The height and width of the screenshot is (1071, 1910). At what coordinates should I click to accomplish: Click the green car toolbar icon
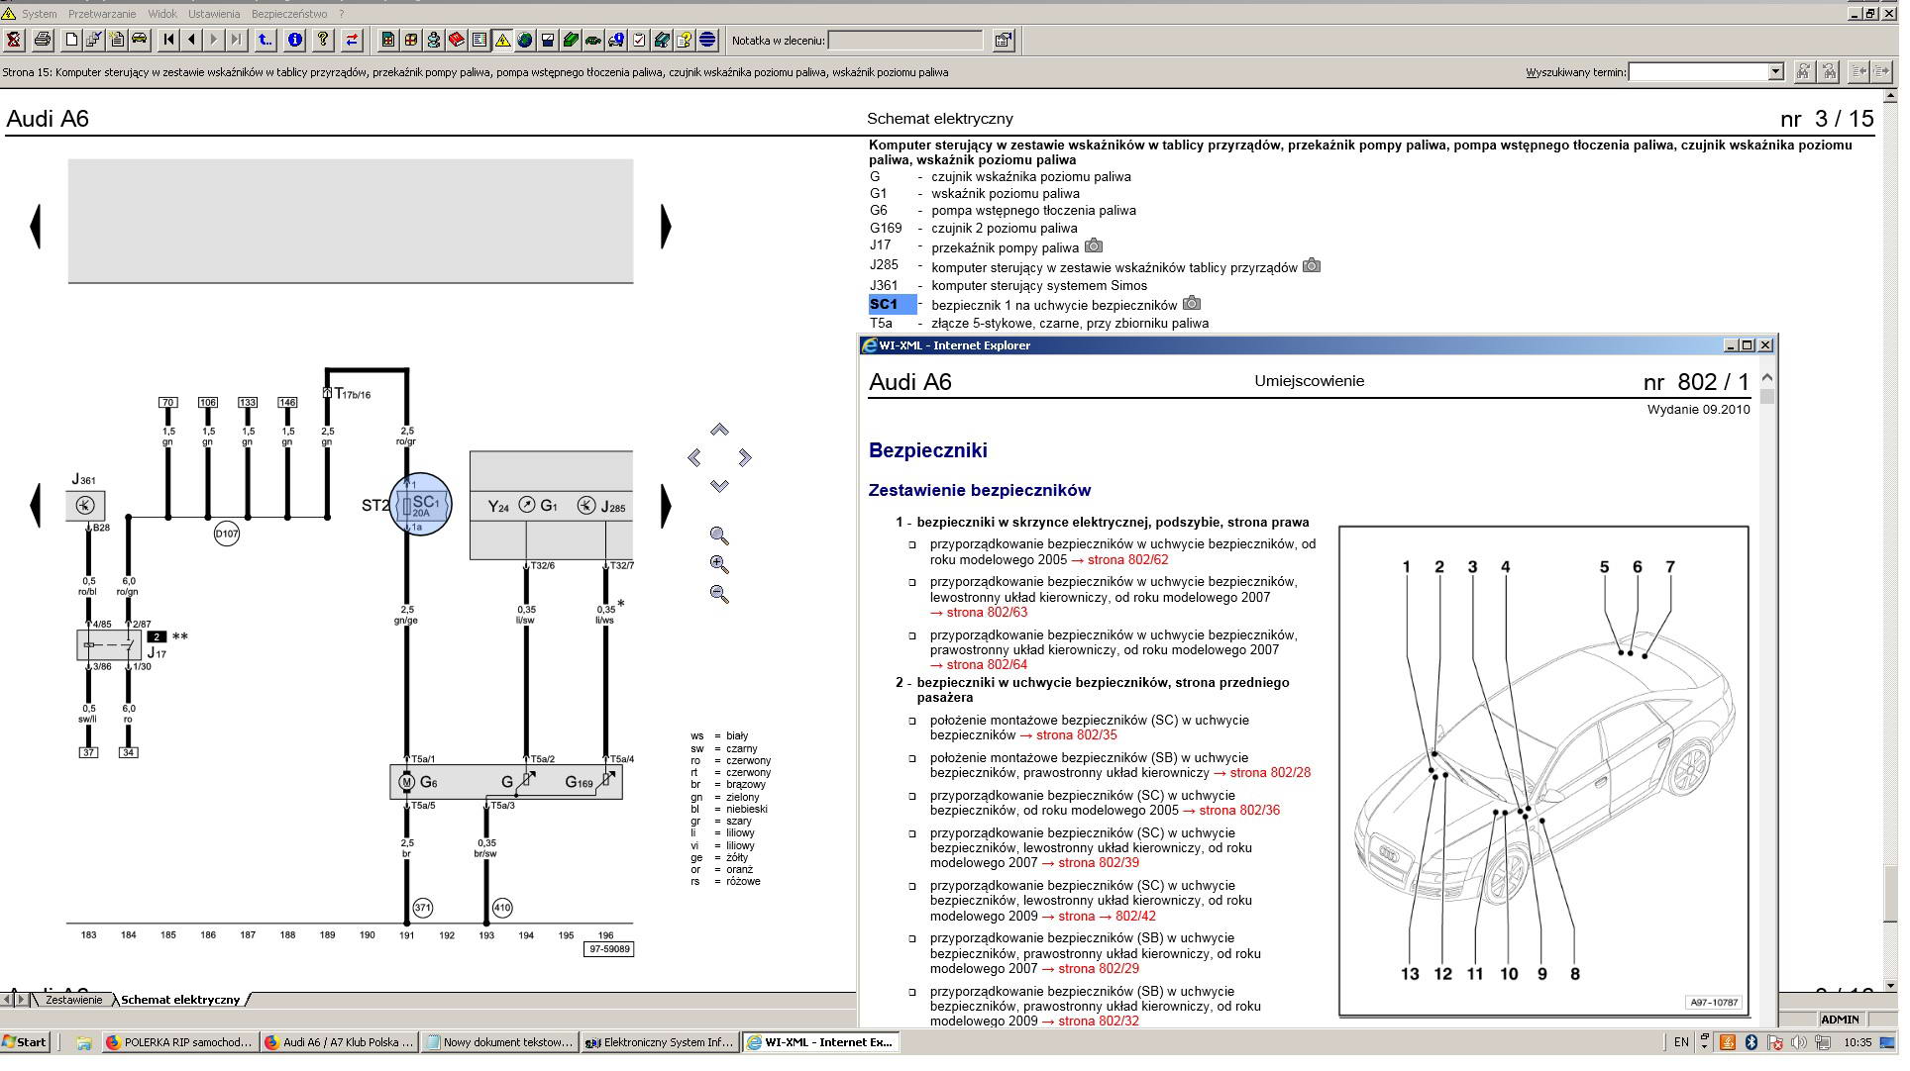click(x=593, y=41)
